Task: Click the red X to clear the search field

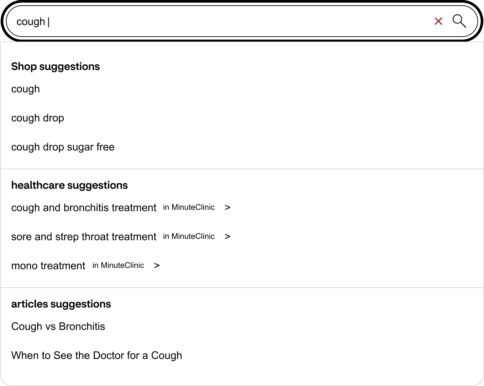Action: point(438,21)
